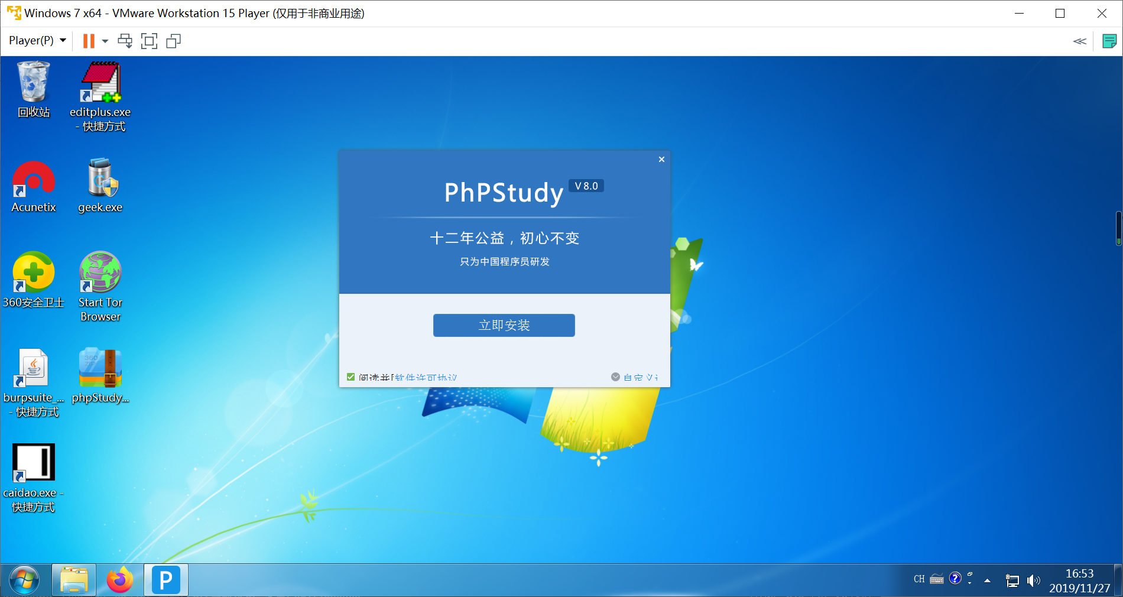Image resolution: width=1123 pixels, height=597 pixels.
Task: Open the language bar help icon
Action: (x=955, y=578)
